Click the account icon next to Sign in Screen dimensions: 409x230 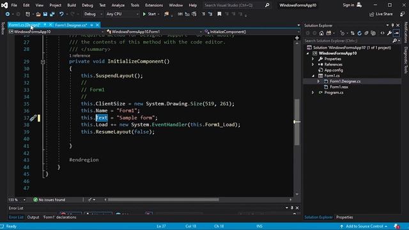point(359,5)
